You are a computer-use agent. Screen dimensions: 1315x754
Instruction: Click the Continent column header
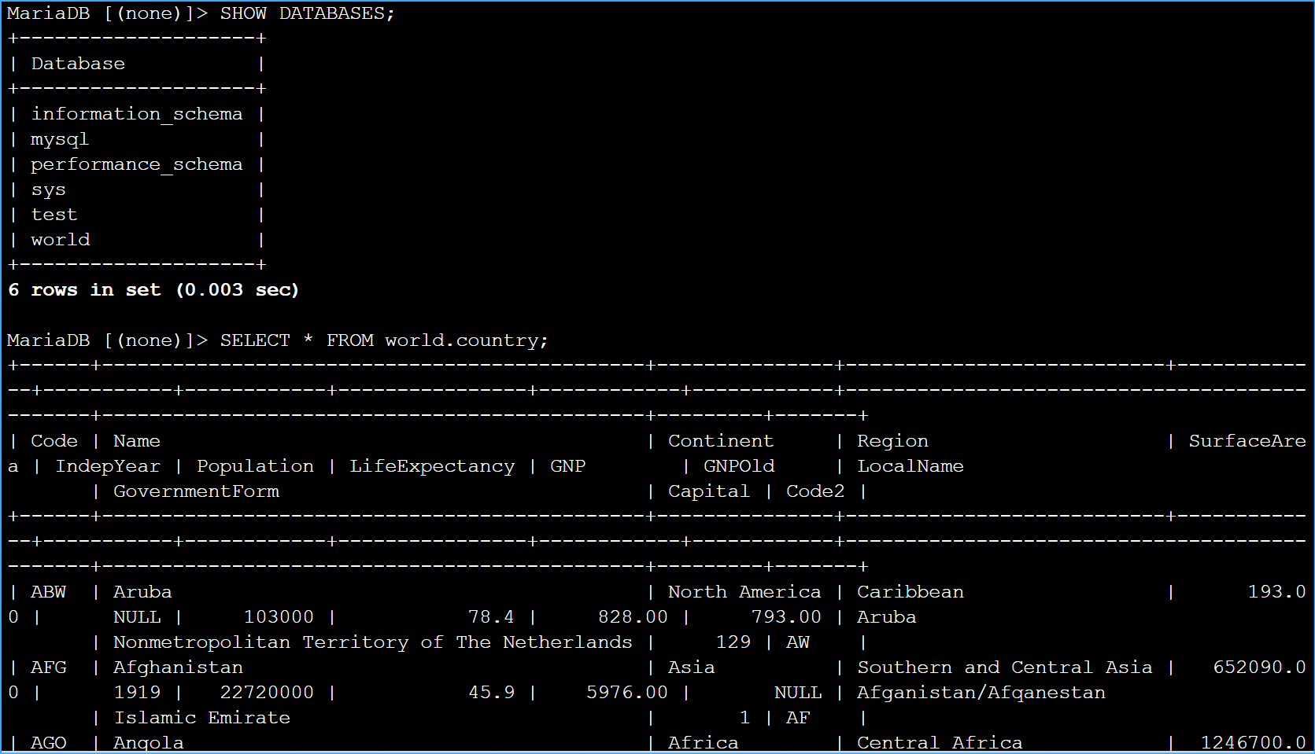720,440
